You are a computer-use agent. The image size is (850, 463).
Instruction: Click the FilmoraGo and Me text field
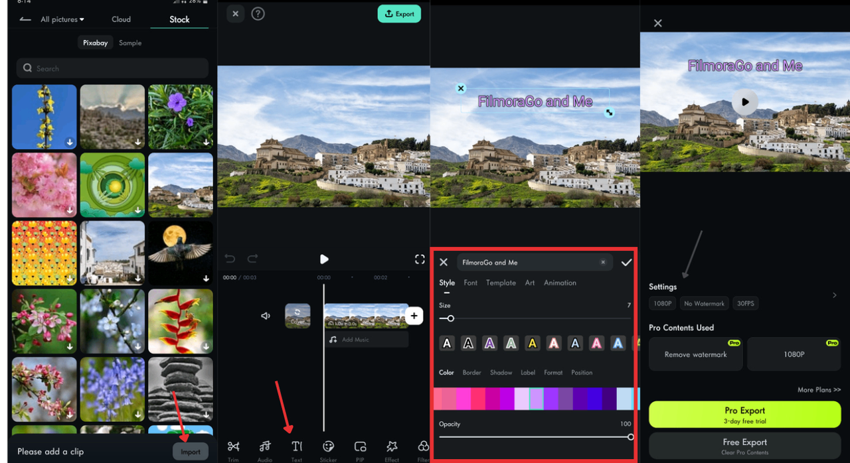coord(534,263)
